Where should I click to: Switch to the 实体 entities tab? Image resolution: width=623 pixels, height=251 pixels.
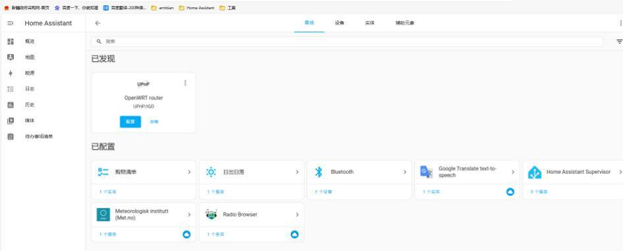click(369, 23)
